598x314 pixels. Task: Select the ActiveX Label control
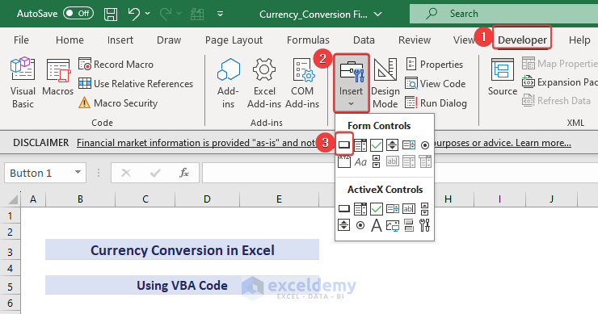click(x=377, y=225)
